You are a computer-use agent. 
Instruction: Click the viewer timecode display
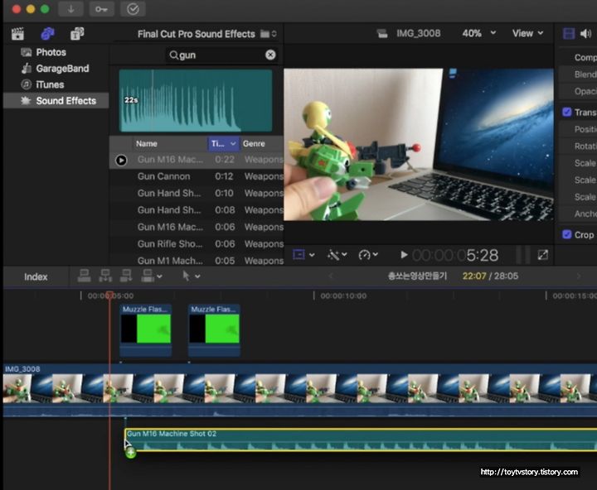[455, 255]
